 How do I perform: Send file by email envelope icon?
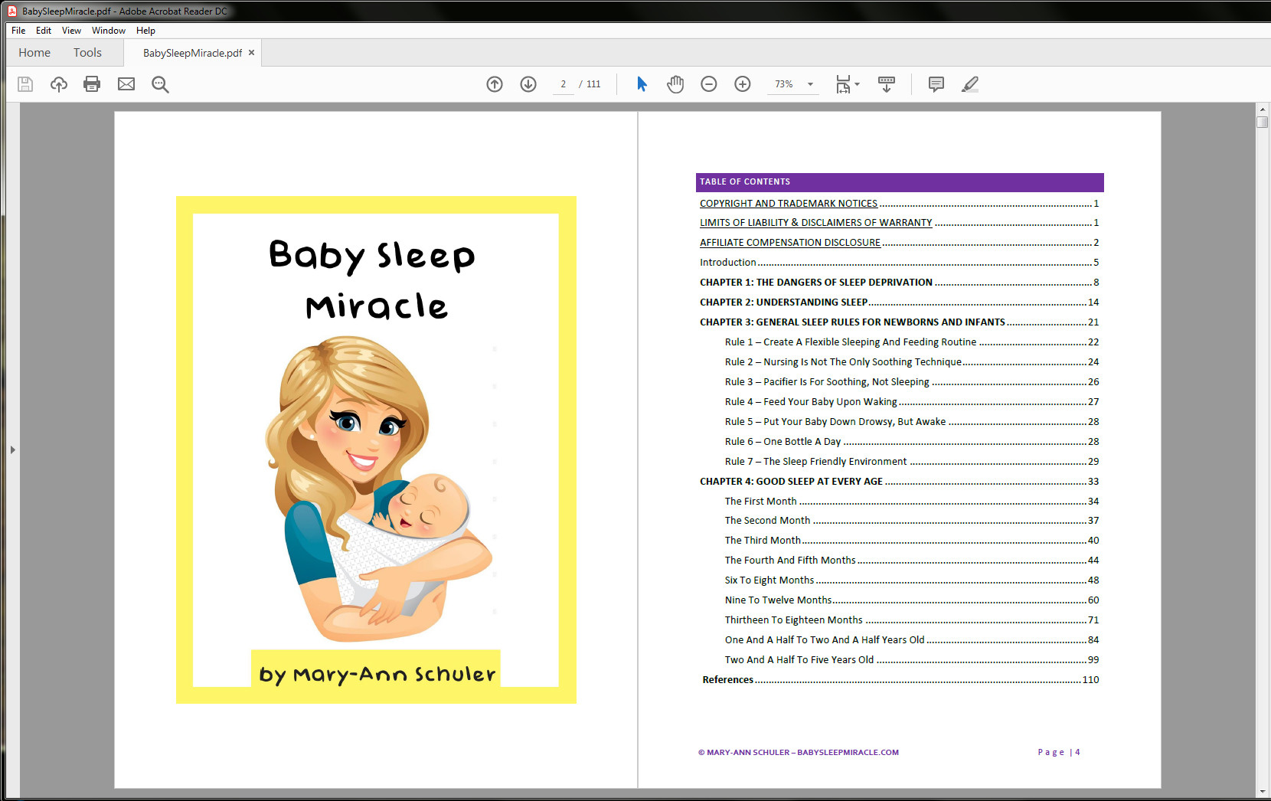coord(126,84)
